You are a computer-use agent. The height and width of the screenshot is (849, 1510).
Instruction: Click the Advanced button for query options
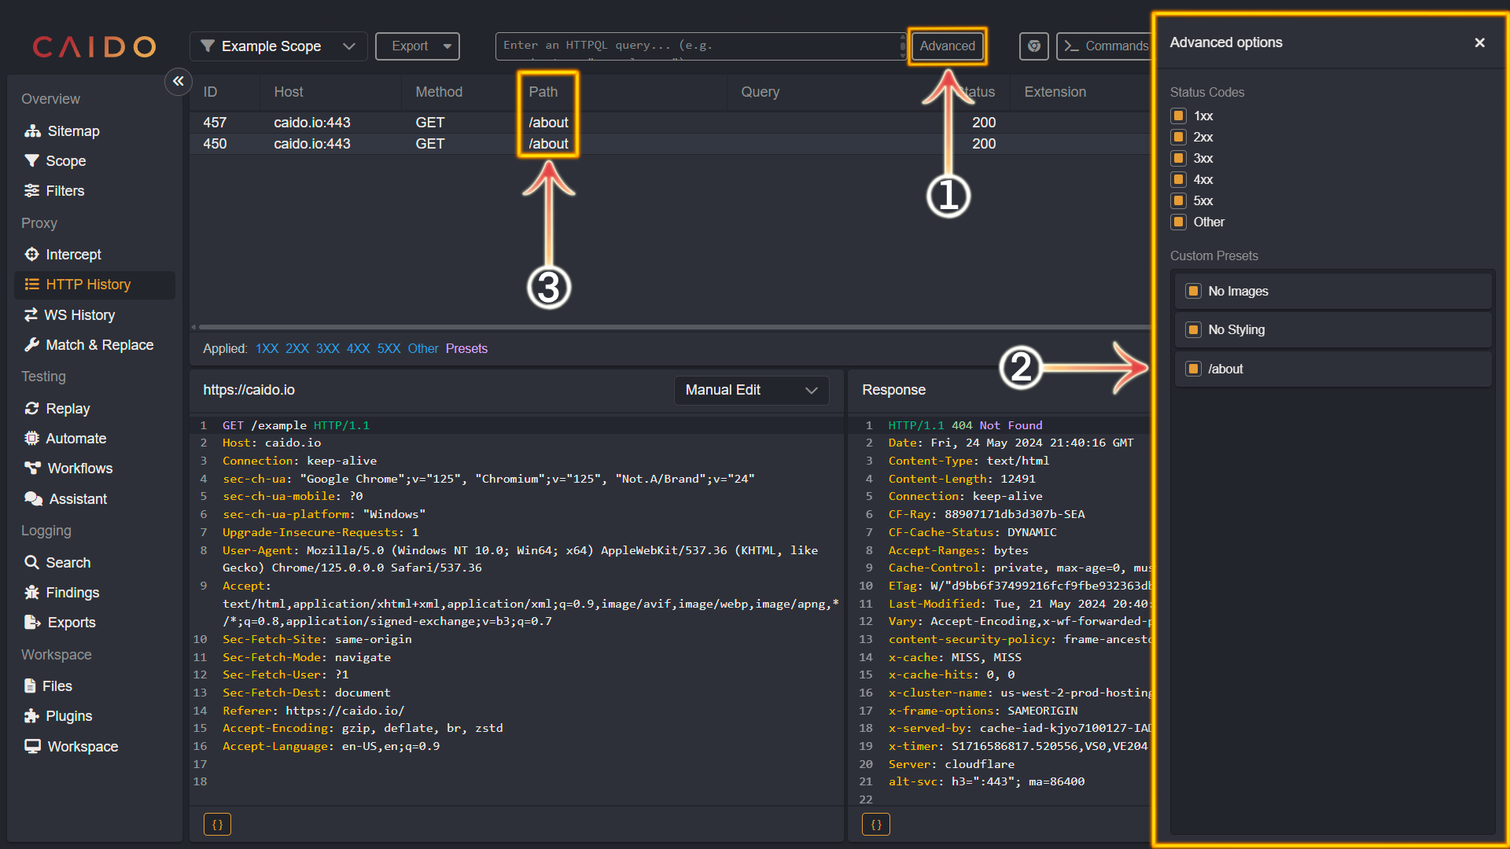947,46
